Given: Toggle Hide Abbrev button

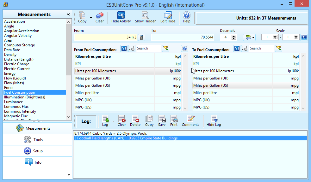Looking at the screenshot, I should pyautogui.click(x=121, y=17).
